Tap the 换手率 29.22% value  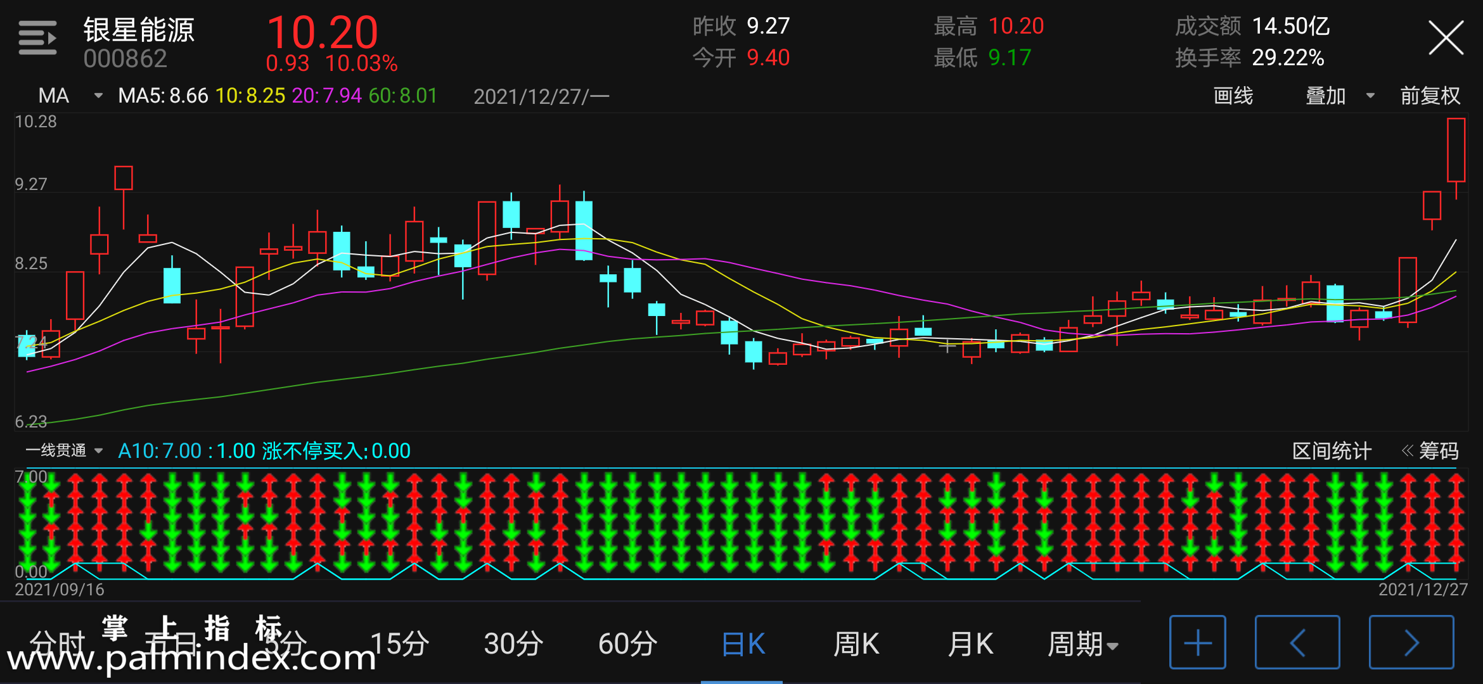[1249, 58]
